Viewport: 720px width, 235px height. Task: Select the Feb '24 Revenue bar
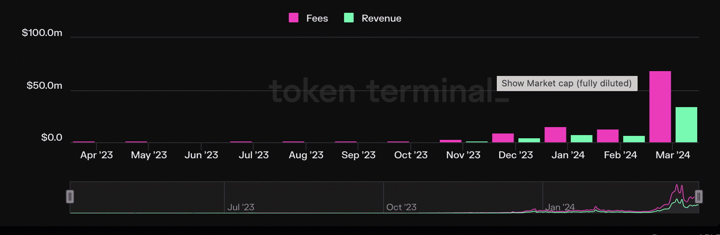pyautogui.click(x=634, y=139)
